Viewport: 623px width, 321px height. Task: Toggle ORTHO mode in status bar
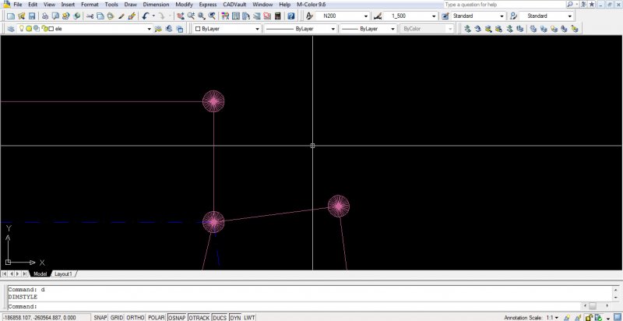point(136,317)
